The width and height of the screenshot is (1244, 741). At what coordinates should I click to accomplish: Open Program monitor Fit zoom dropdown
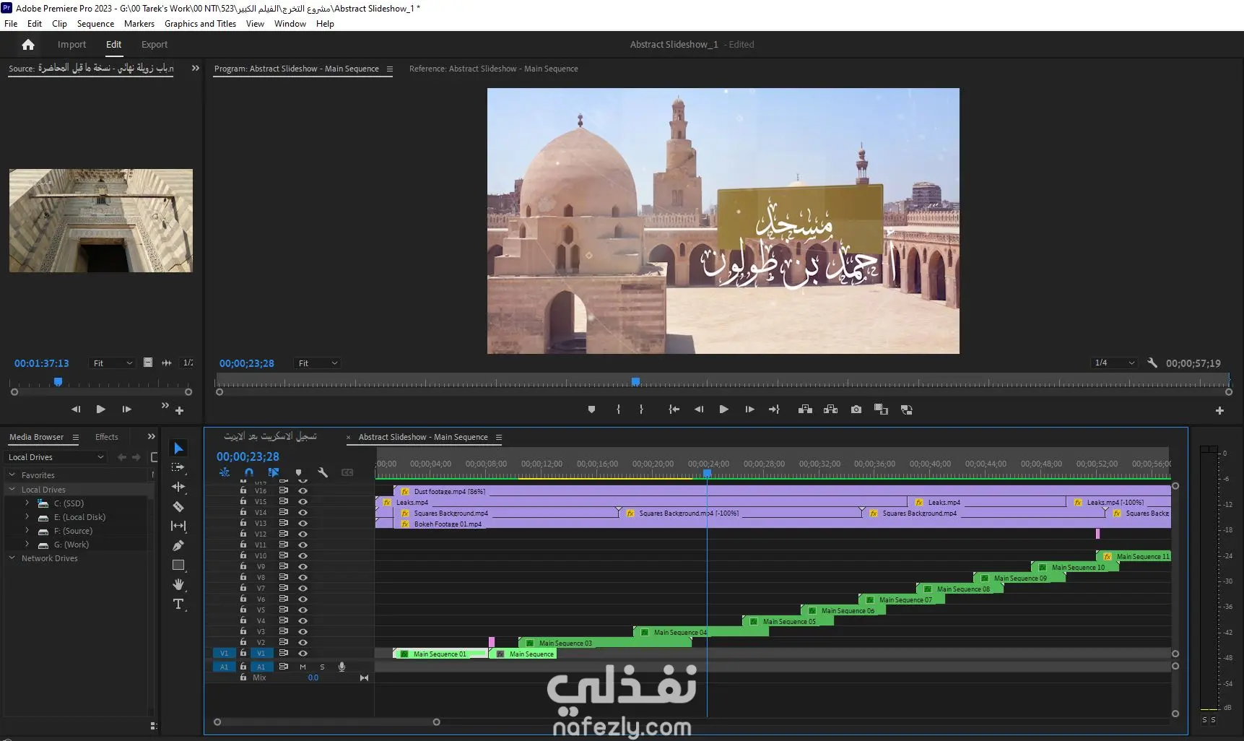click(x=318, y=363)
